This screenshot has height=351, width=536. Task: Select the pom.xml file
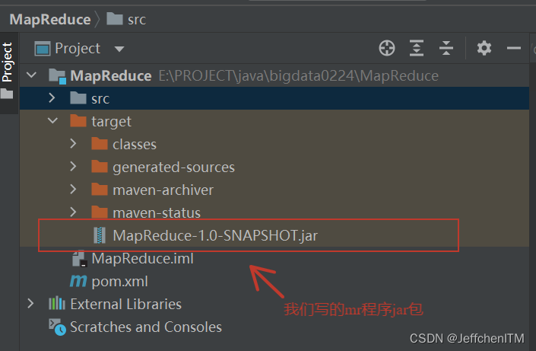point(119,282)
